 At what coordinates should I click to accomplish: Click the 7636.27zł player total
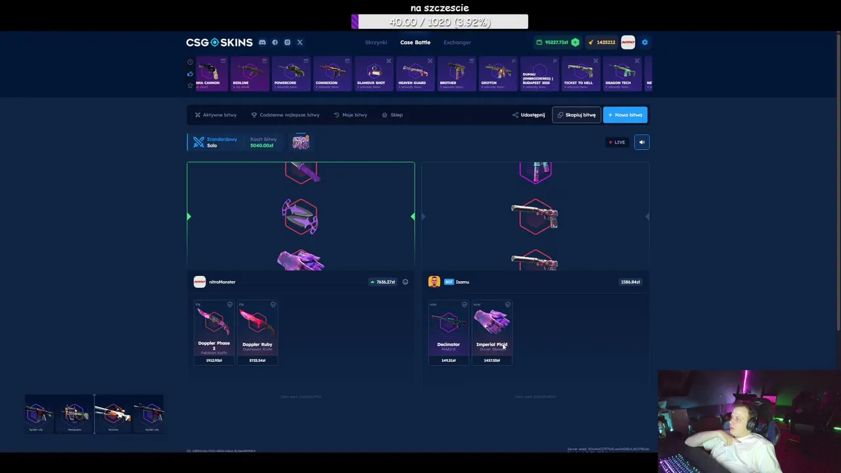(383, 282)
